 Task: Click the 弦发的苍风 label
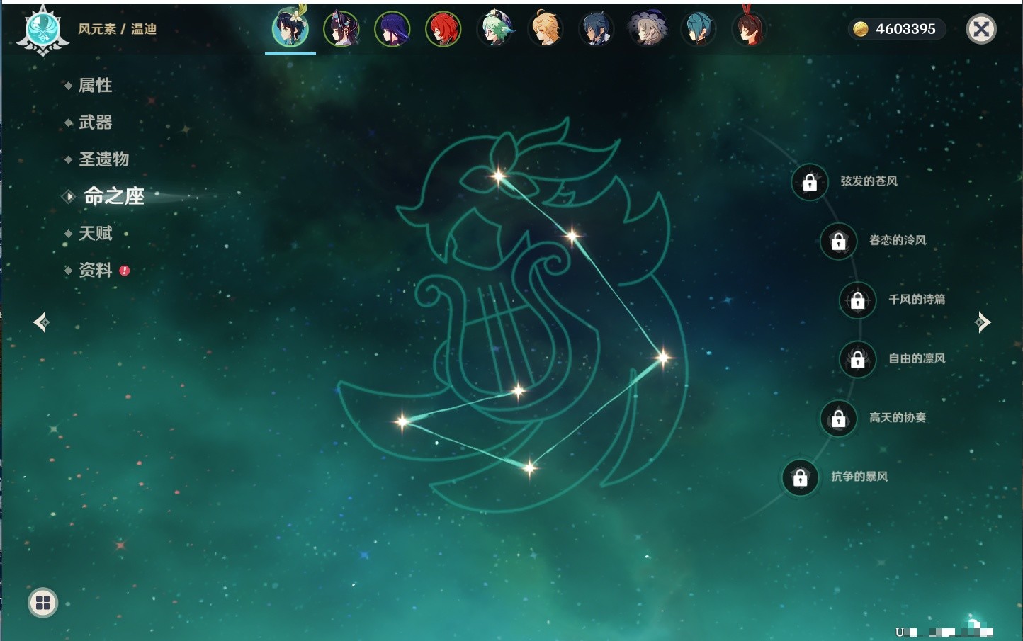(869, 181)
